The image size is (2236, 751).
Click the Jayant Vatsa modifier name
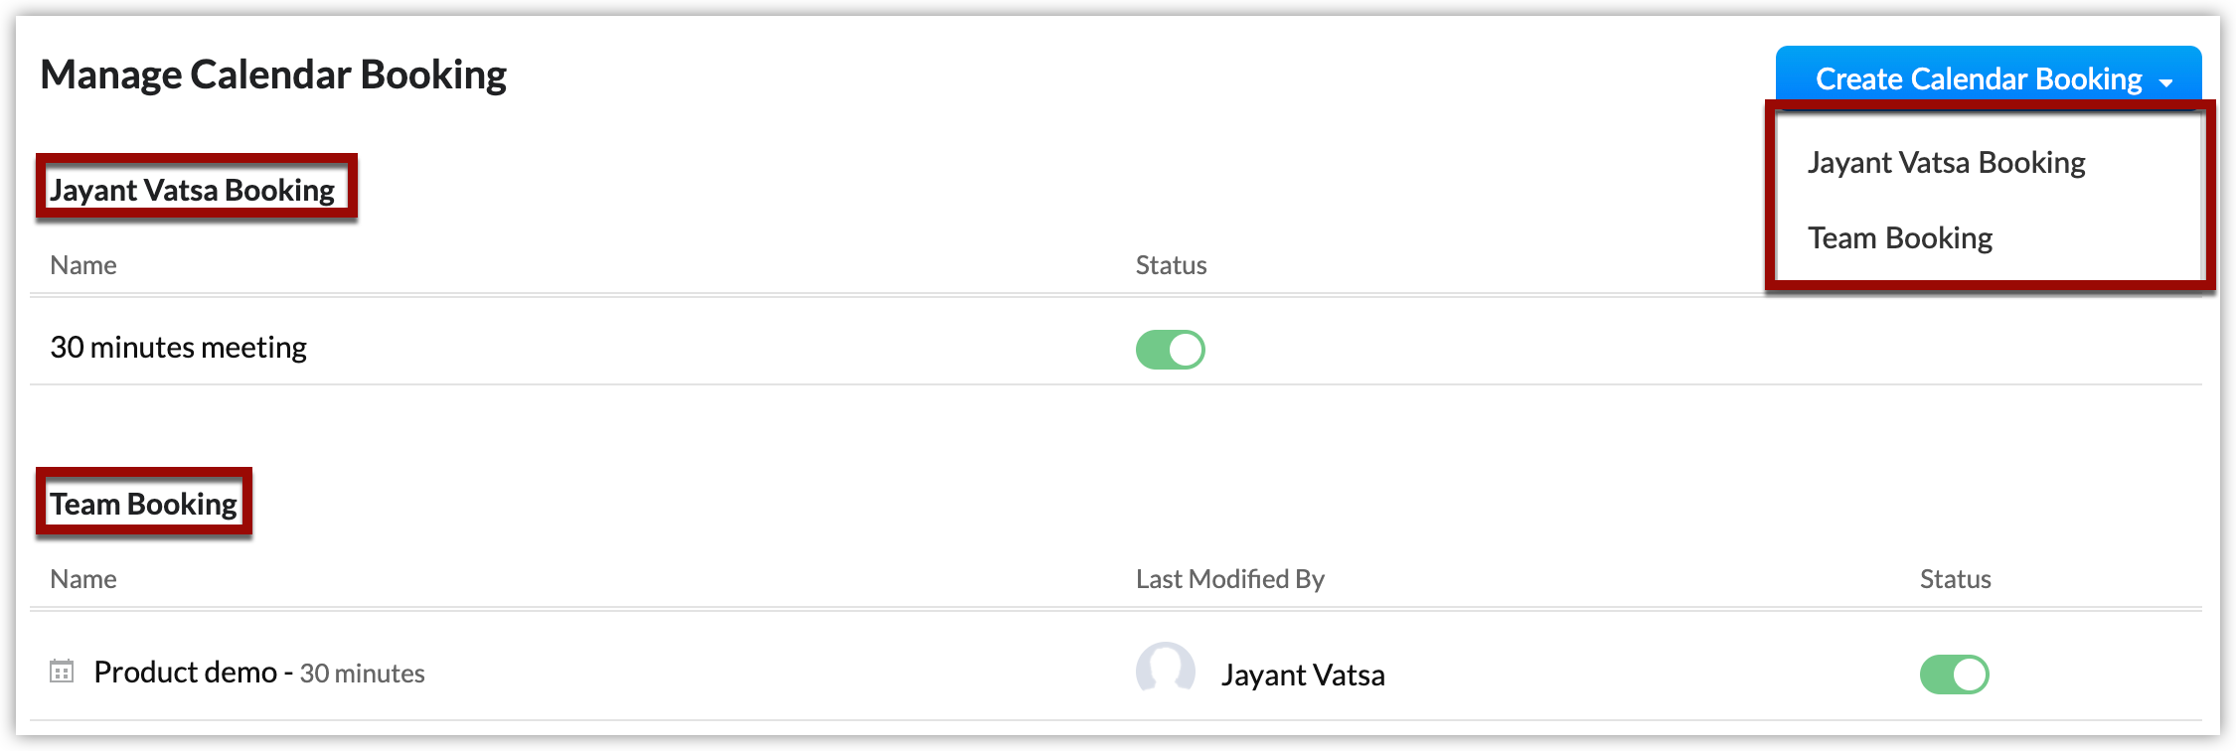(1302, 676)
